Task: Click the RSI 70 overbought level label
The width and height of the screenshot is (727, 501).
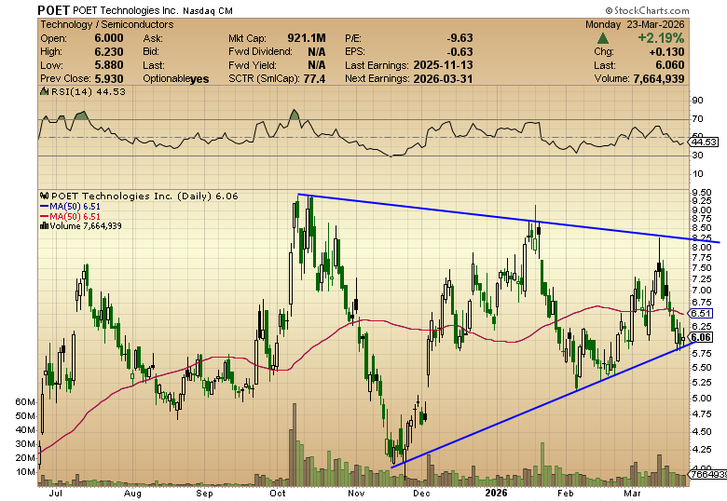Action: pos(697,119)
